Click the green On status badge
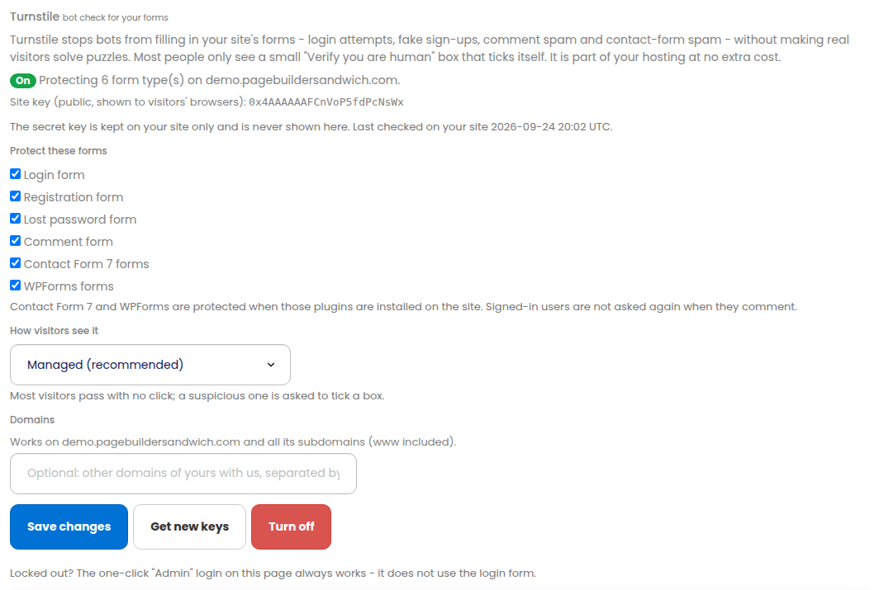Viewport: 884px width, 590px height. coord(23,81)
